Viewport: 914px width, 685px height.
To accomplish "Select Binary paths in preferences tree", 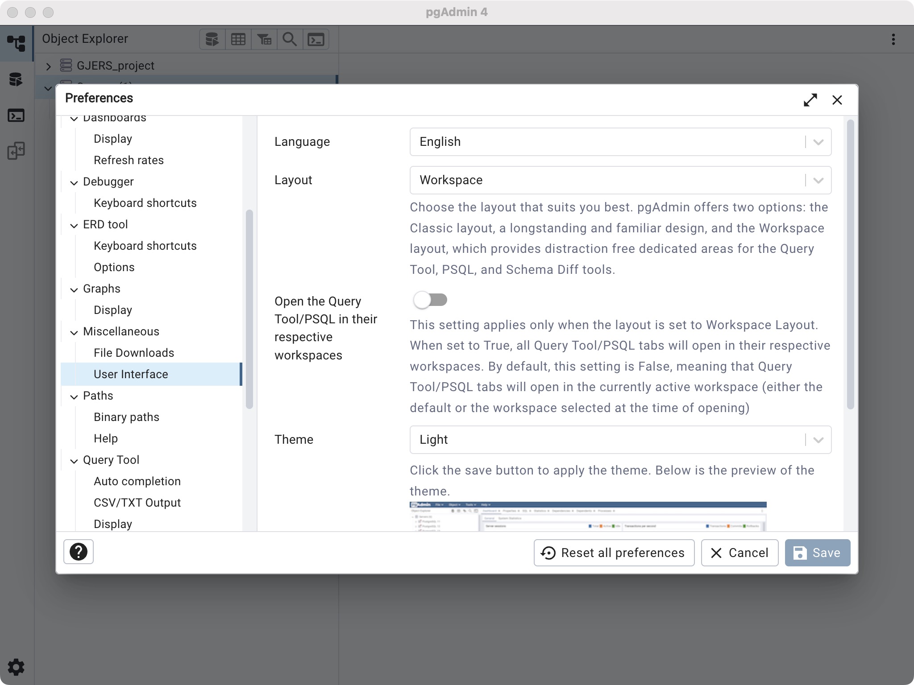I will point(126,417).
